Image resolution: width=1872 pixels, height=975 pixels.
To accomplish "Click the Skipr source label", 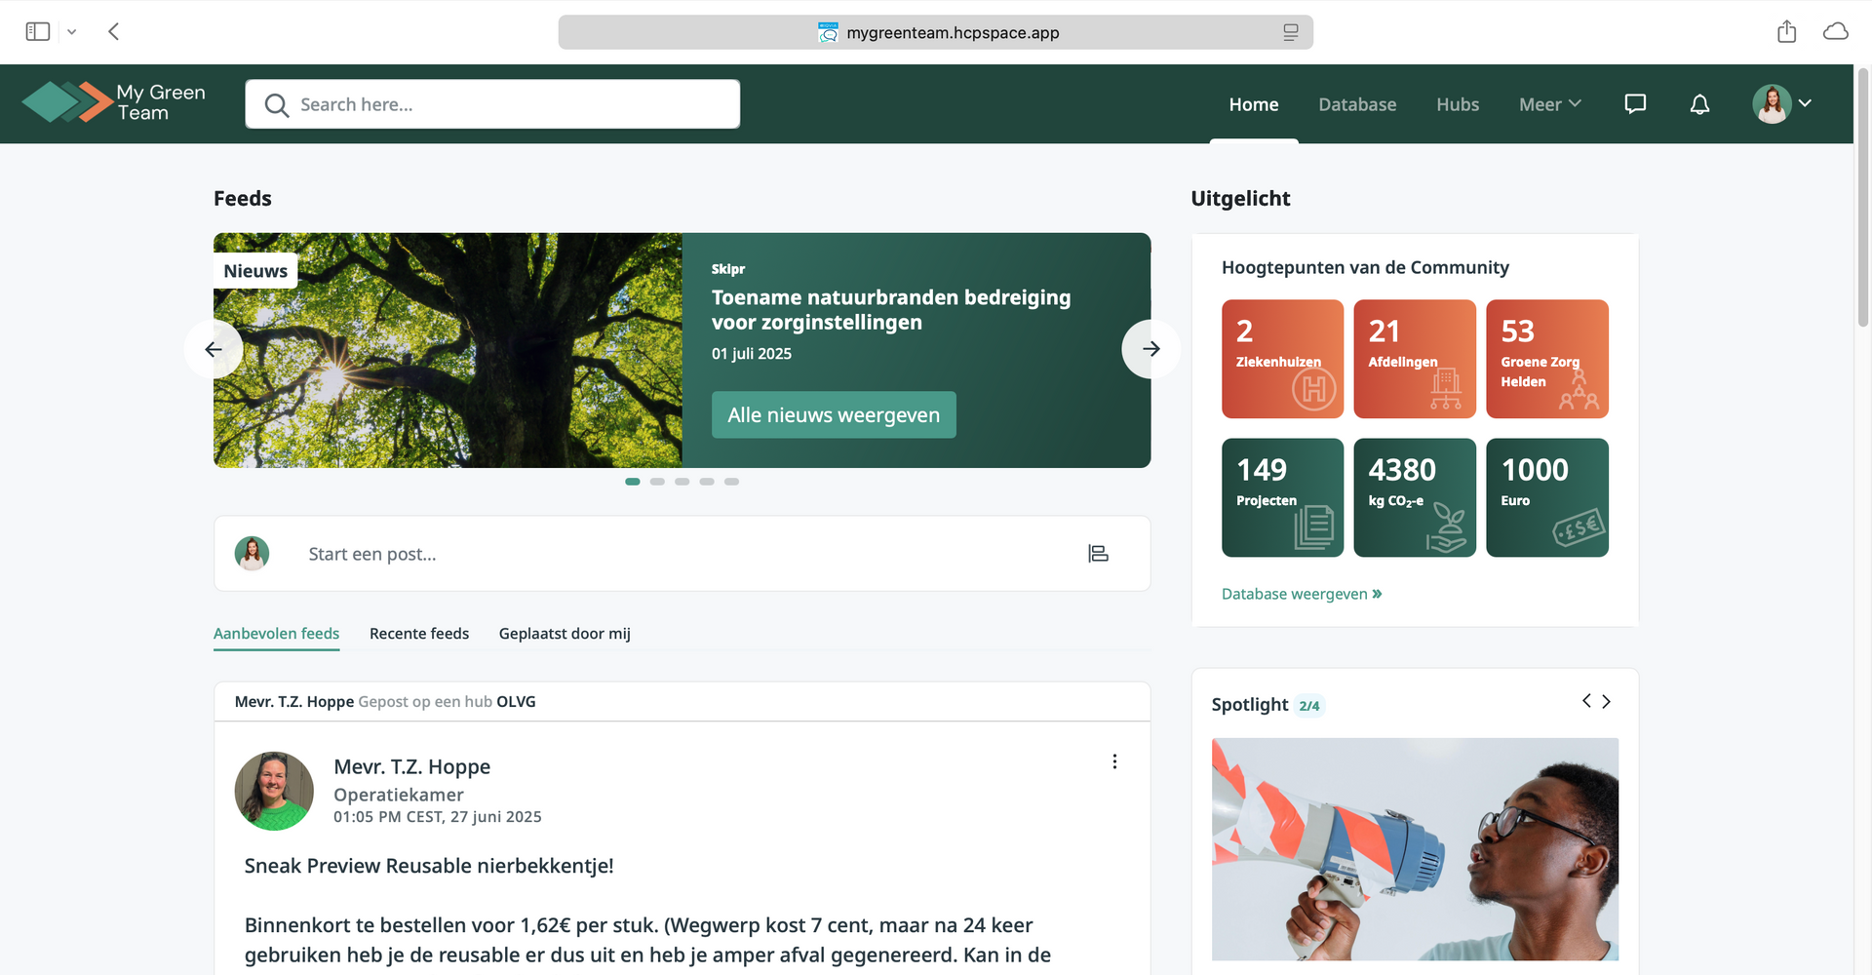I will click(728, 269).
